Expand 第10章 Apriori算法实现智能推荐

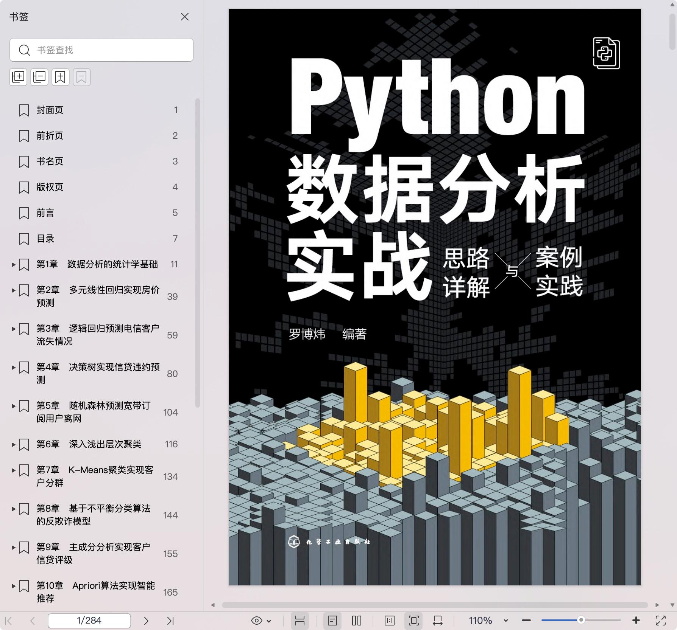click(x=14, y=586)
